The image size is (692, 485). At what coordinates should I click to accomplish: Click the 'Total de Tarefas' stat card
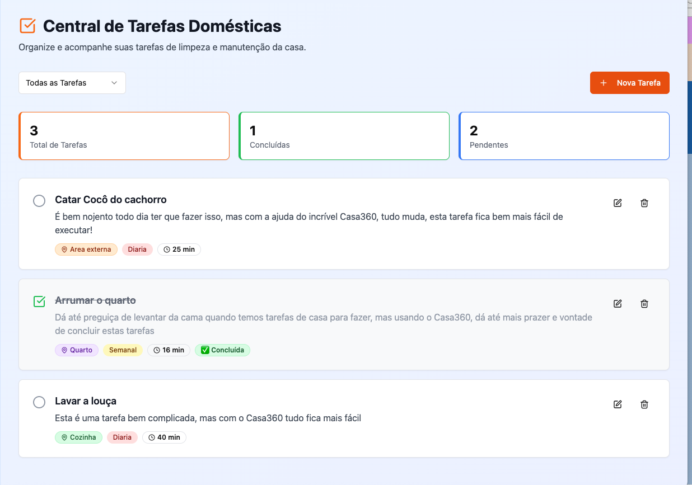[x=124, y=136]
